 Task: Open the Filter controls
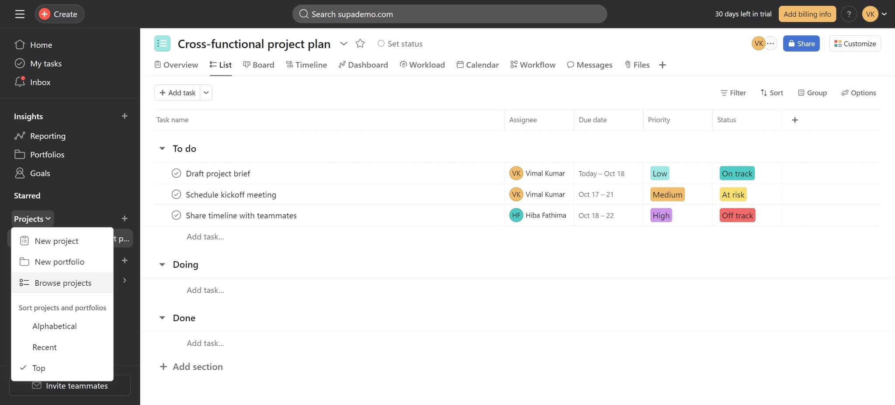733,93
